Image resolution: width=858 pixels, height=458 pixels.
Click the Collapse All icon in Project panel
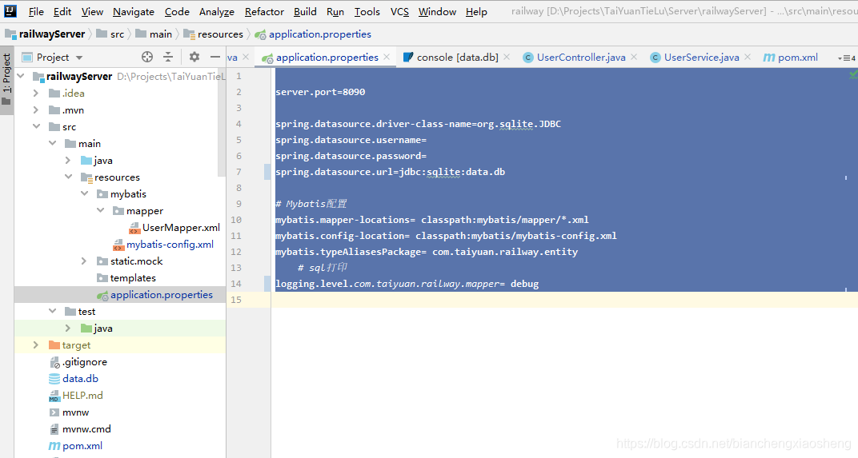(168, 57)
